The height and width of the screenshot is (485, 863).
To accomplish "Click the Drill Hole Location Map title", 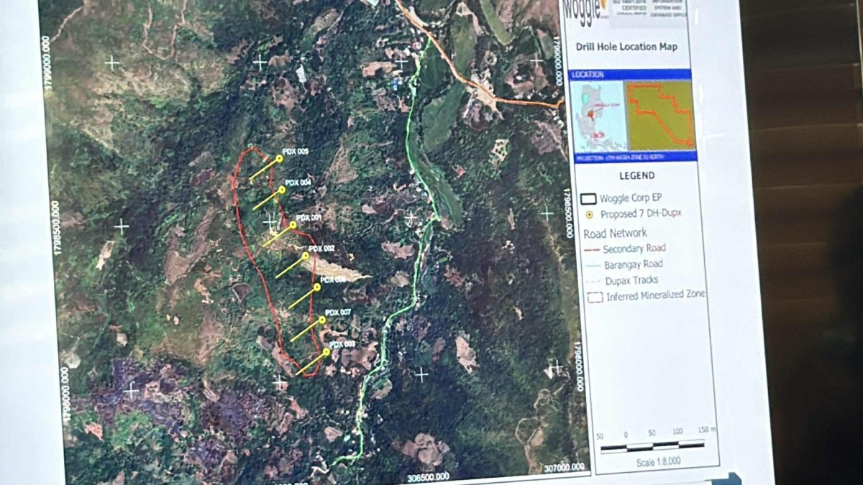I will (x=626, y=47).
